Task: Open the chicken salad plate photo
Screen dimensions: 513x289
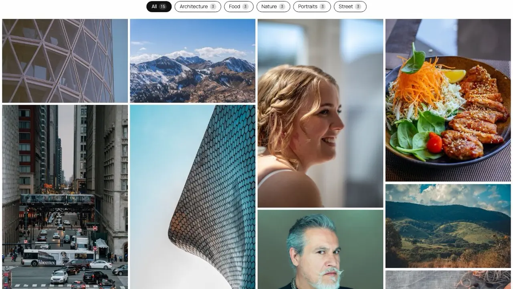Action: coord(448,100)
